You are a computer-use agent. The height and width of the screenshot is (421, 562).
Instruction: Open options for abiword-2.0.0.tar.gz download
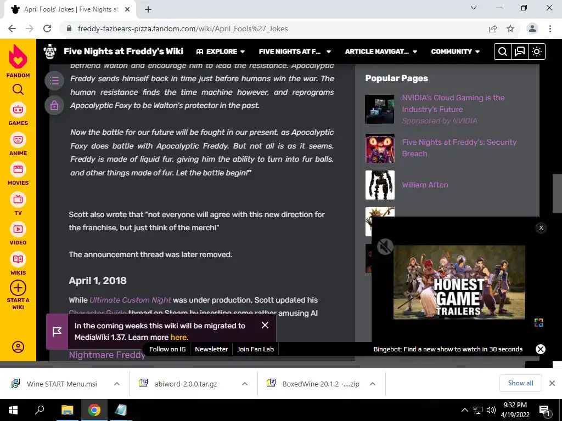245,384
